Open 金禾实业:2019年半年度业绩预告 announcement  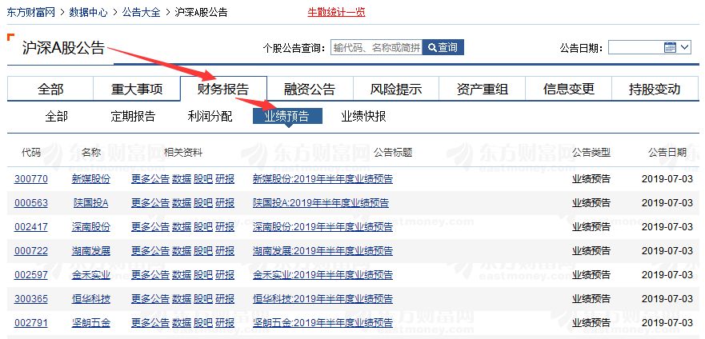click(x=322, y=274)
